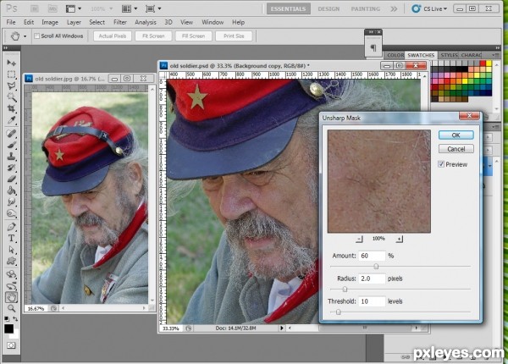Select the Healing Brush tool
508x364 pixels.
[x=11, y=133]
